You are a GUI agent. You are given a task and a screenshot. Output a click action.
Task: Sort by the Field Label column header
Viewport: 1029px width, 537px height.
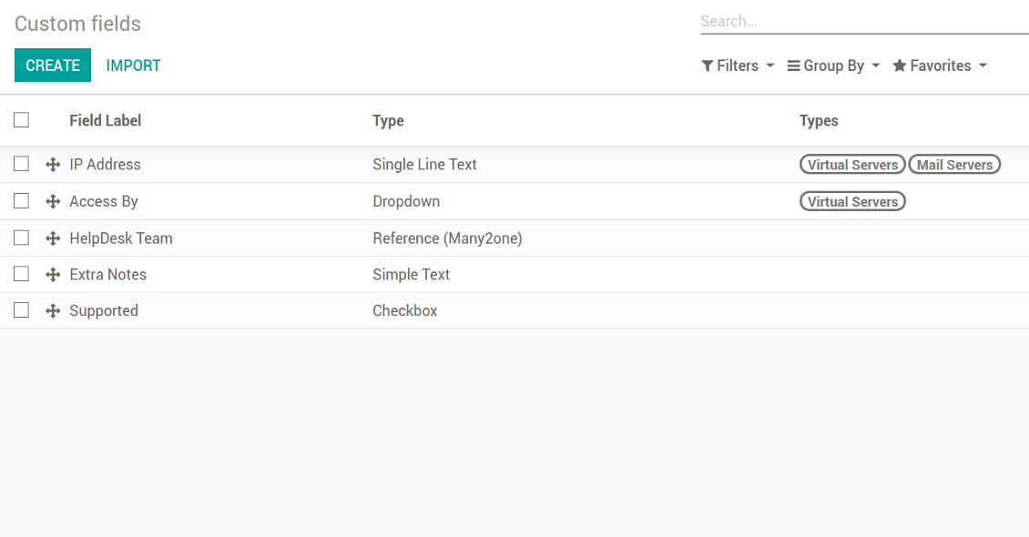(105, 121)
